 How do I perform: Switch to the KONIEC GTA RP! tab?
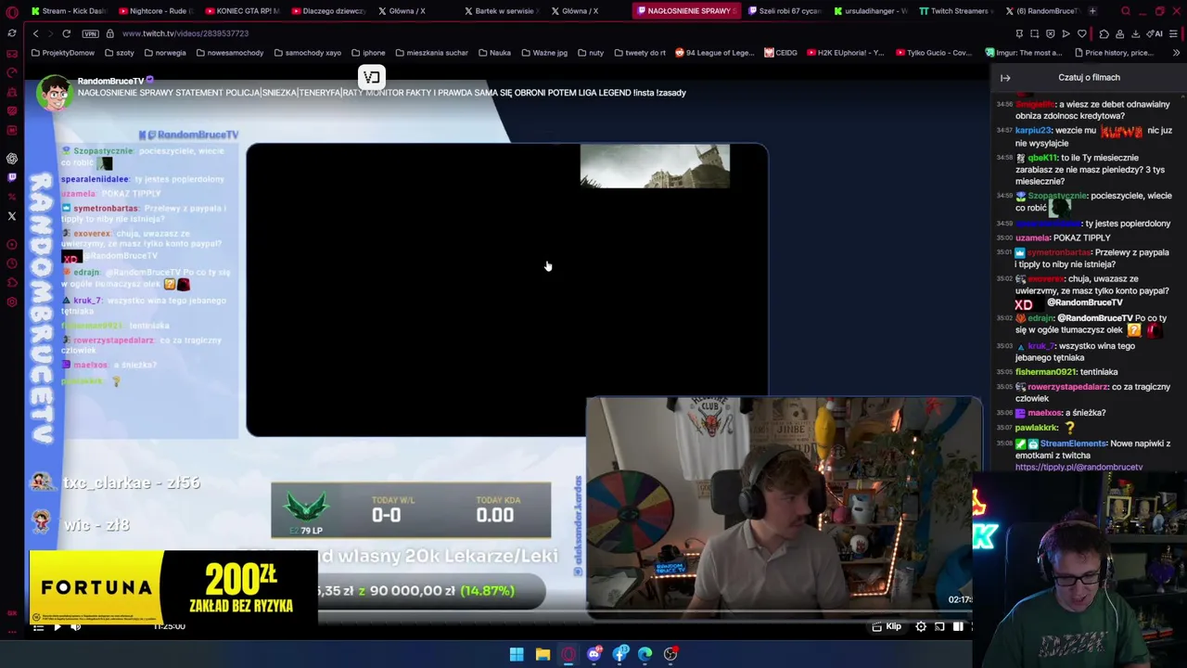(241, 11)
